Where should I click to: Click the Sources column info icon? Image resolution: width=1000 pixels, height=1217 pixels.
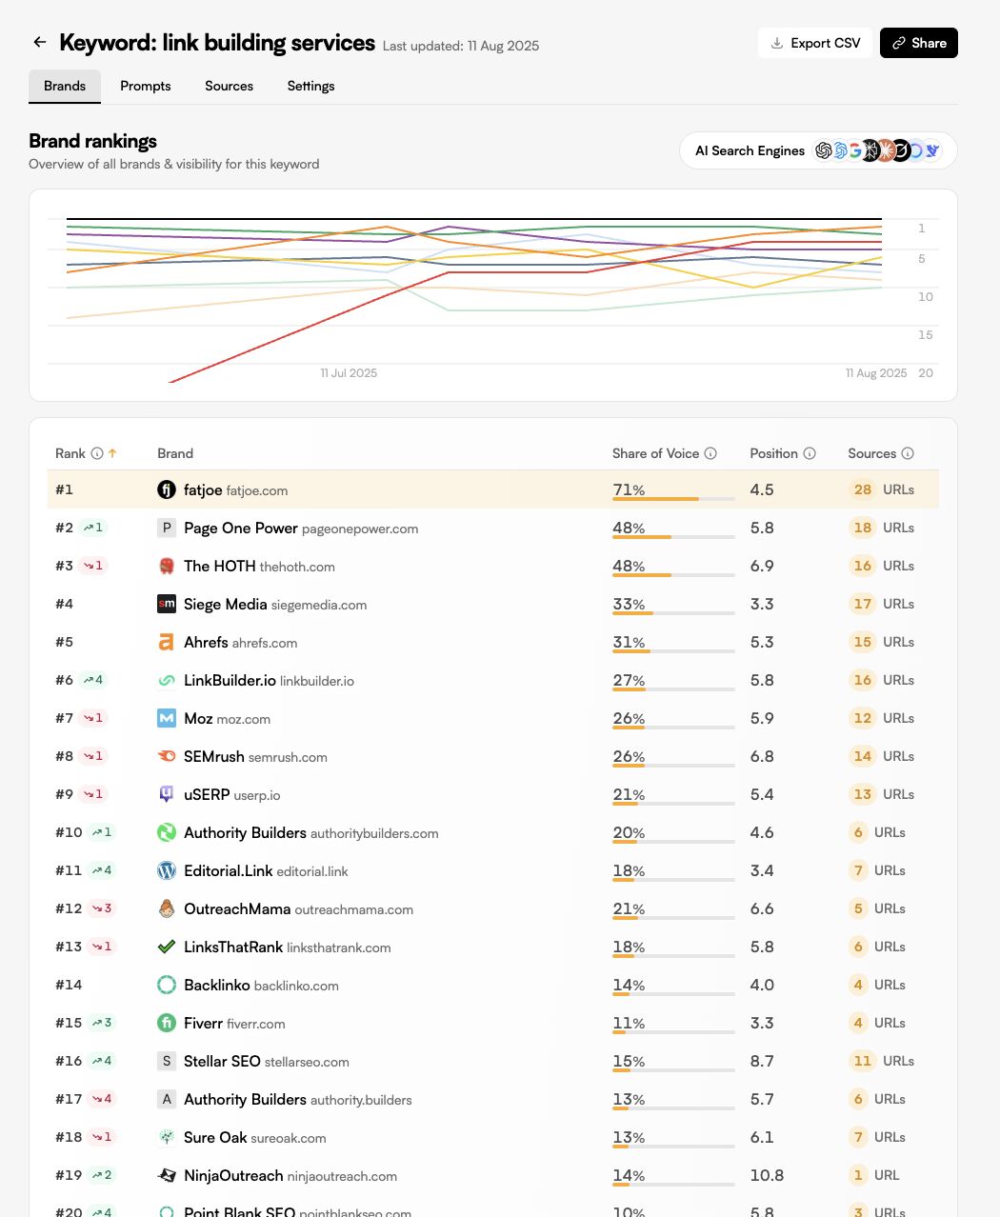pyautogui.click(x=908, y=453)
